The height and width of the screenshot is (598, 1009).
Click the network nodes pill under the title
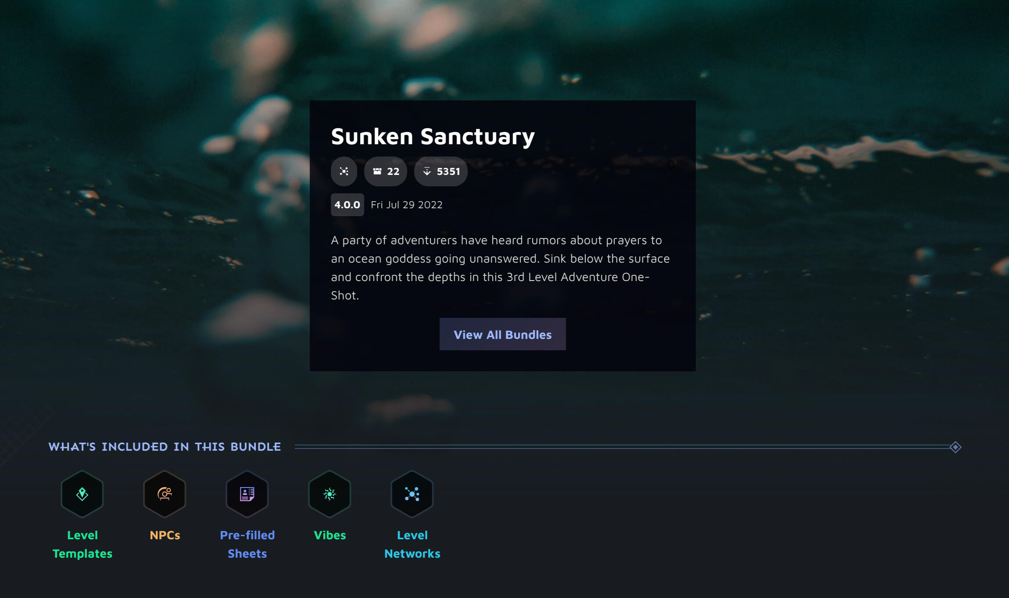point(344,171)
